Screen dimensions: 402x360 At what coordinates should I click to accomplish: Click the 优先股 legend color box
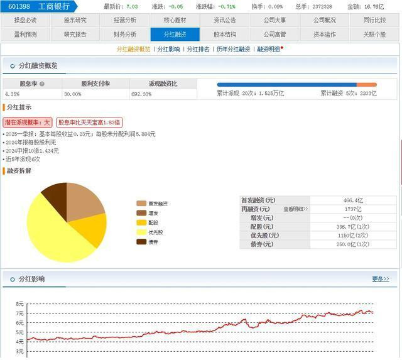click(141, 232)
